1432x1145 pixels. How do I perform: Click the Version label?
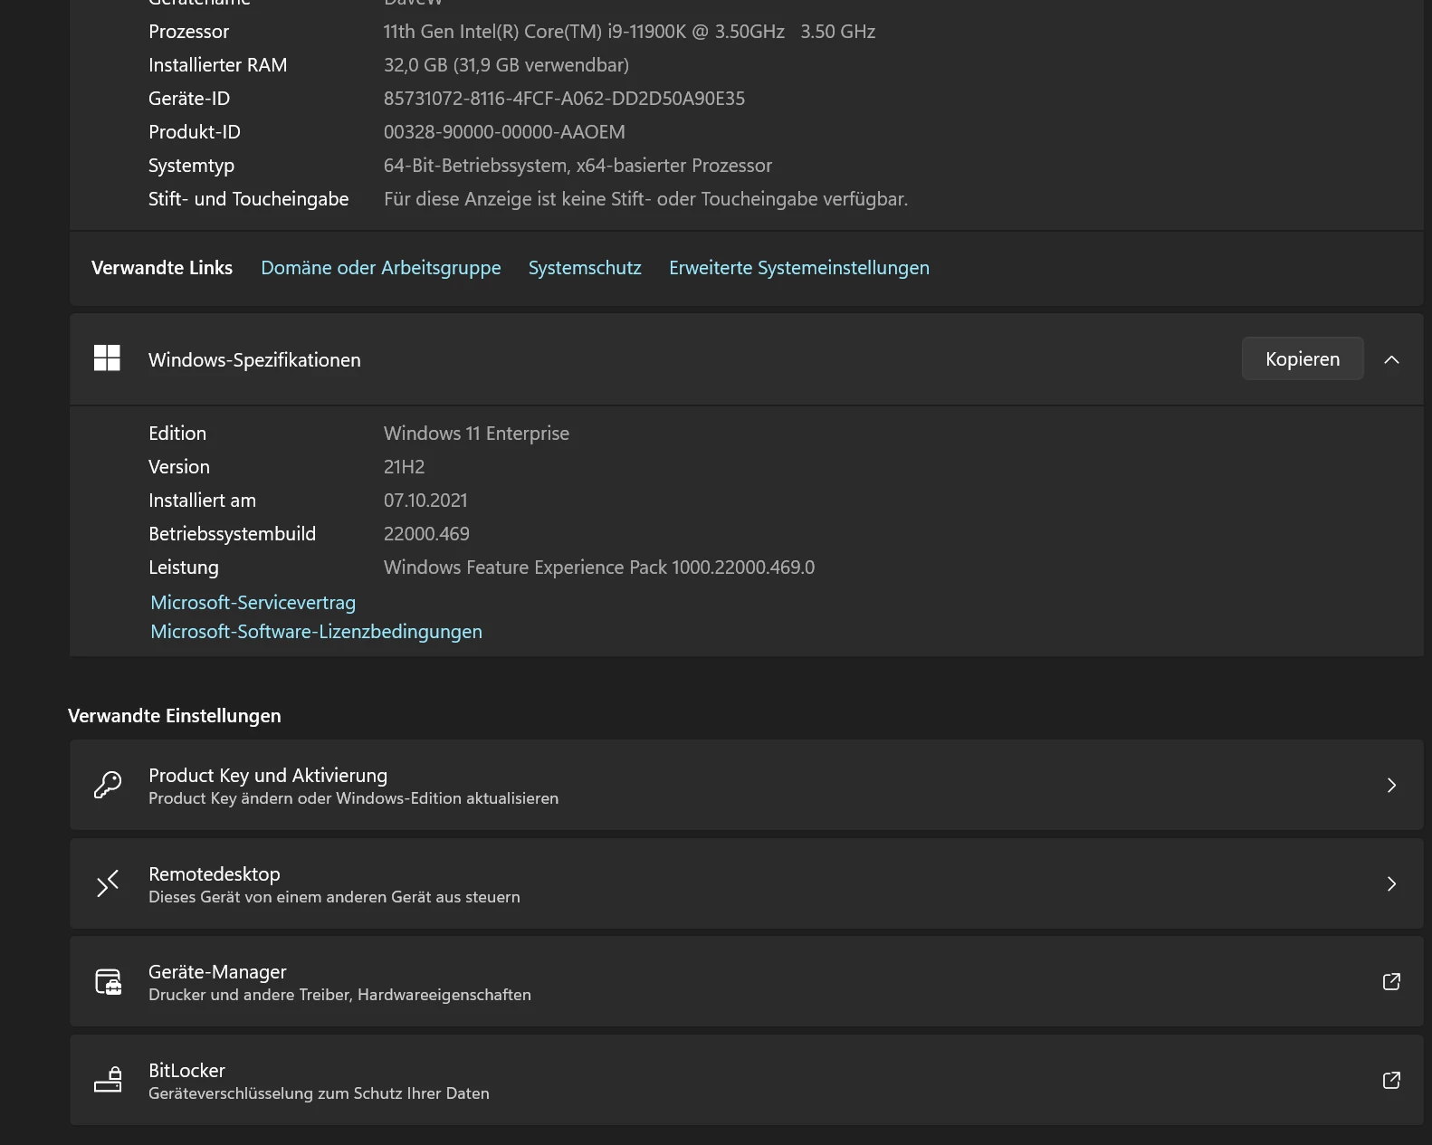179,467
